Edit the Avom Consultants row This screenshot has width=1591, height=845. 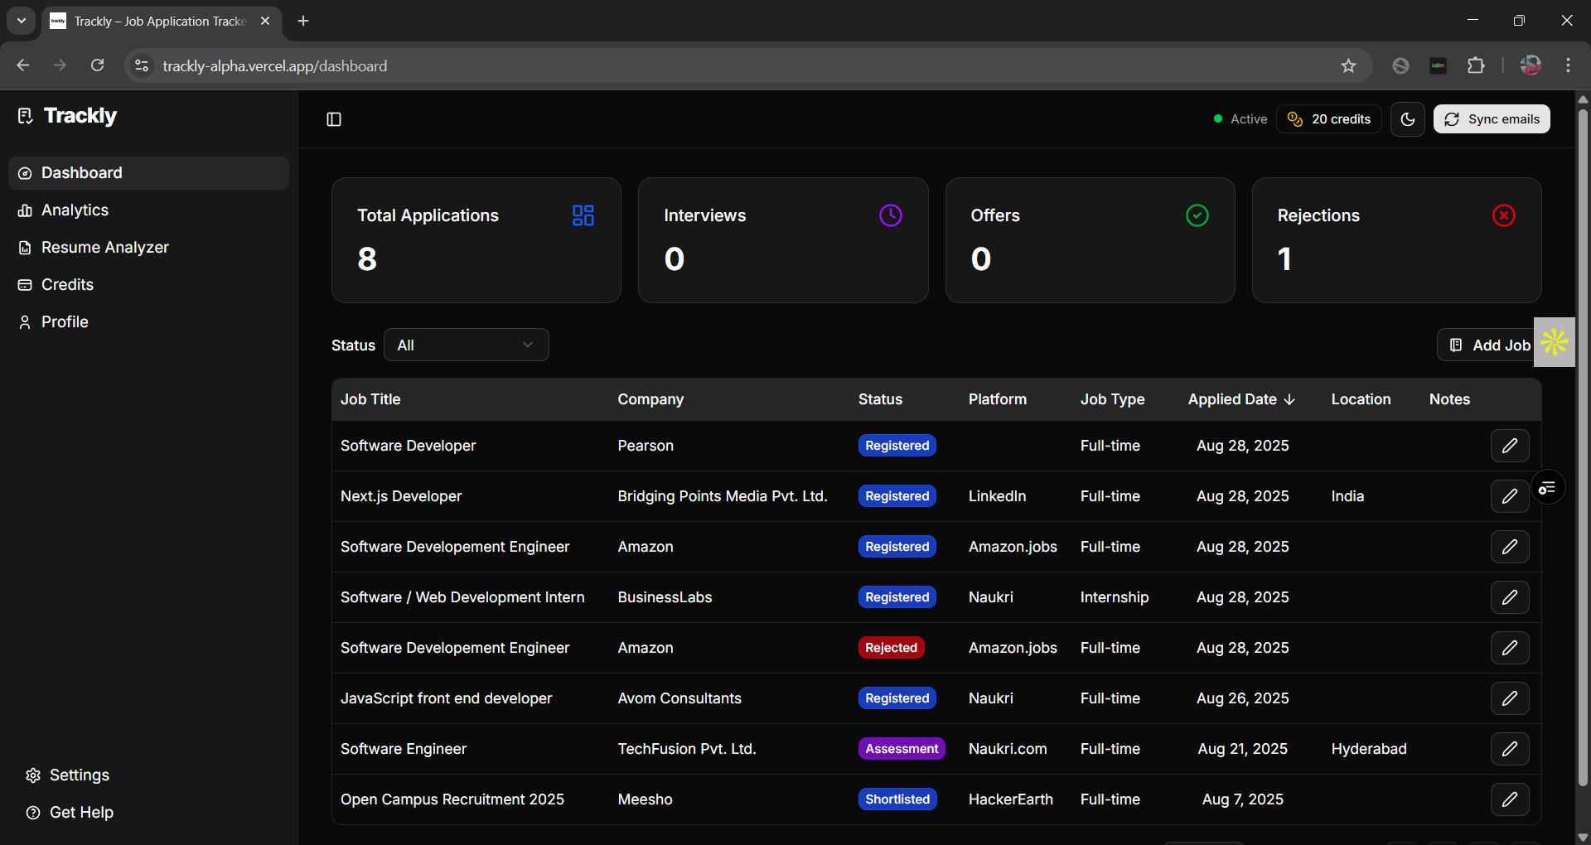(x=1510, y=698)
